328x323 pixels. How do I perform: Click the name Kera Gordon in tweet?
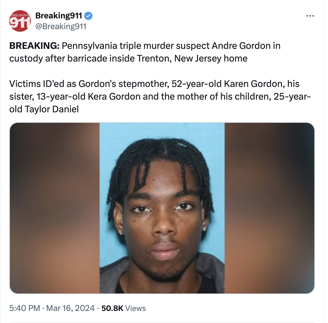point(114,96)
